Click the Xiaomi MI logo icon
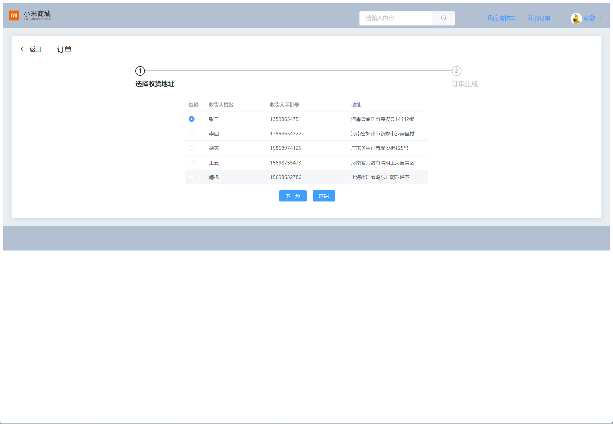This screenshot has width=613, height=424. pos(14,15)
